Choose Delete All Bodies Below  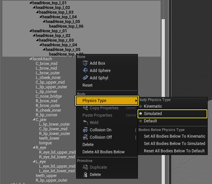coord(103,152)
